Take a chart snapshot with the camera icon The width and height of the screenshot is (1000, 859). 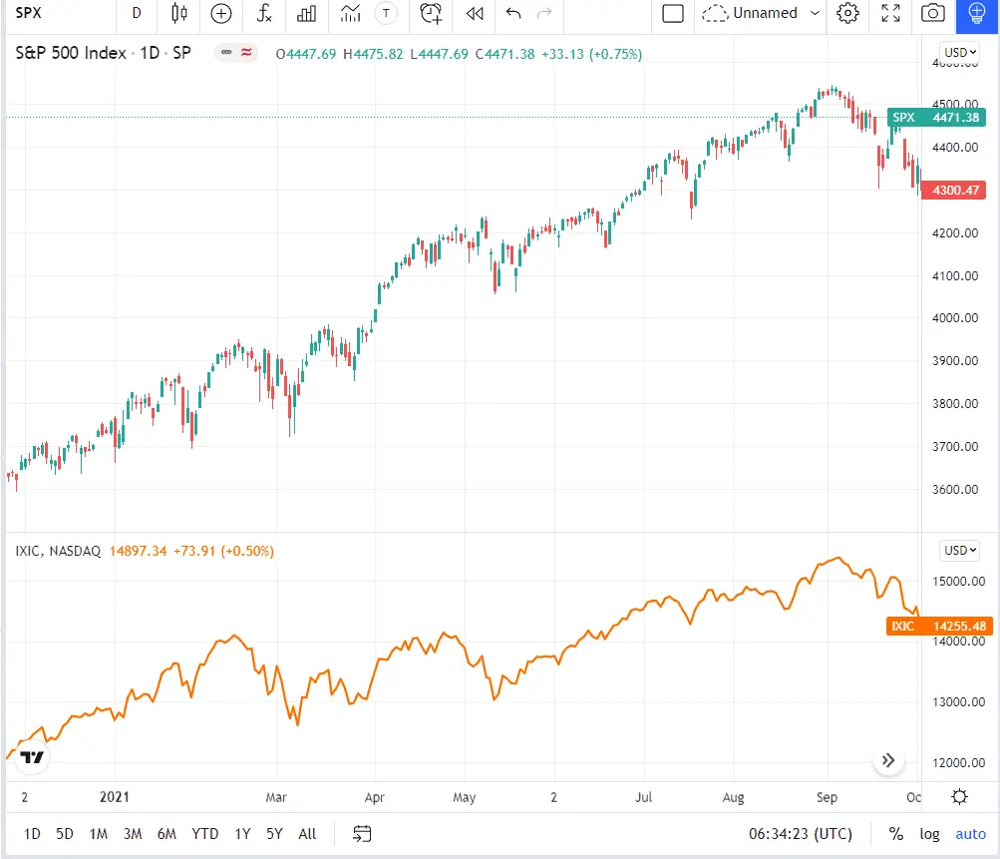[x=933, y=13]
